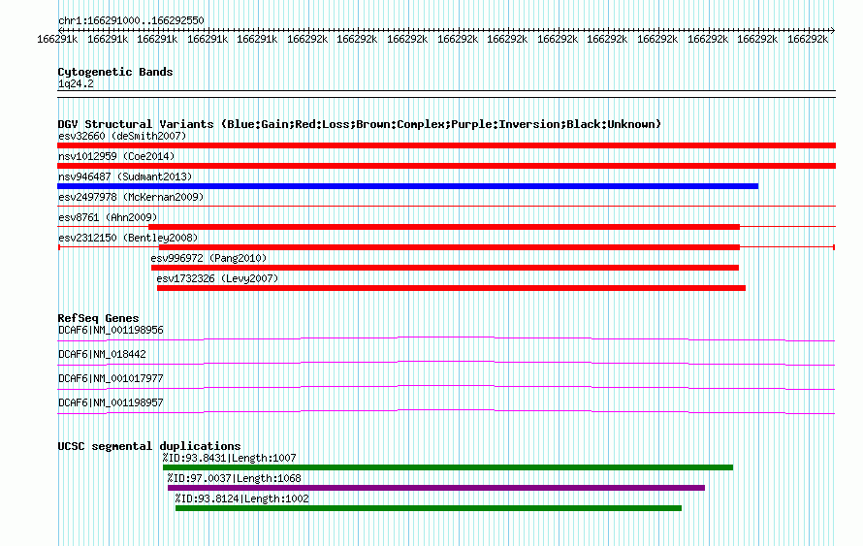
Task: Click the DCAF6|NM_001017977 transcript label
Action: pyautogui.click(x=111, y=378)
